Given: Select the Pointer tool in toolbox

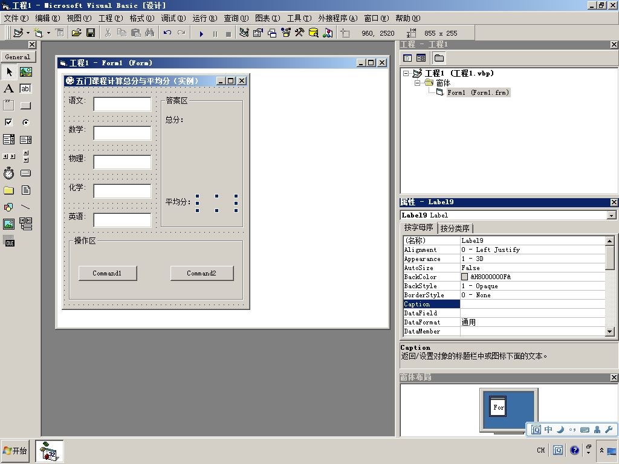Looking at the screenshot, I should (8, 71).
